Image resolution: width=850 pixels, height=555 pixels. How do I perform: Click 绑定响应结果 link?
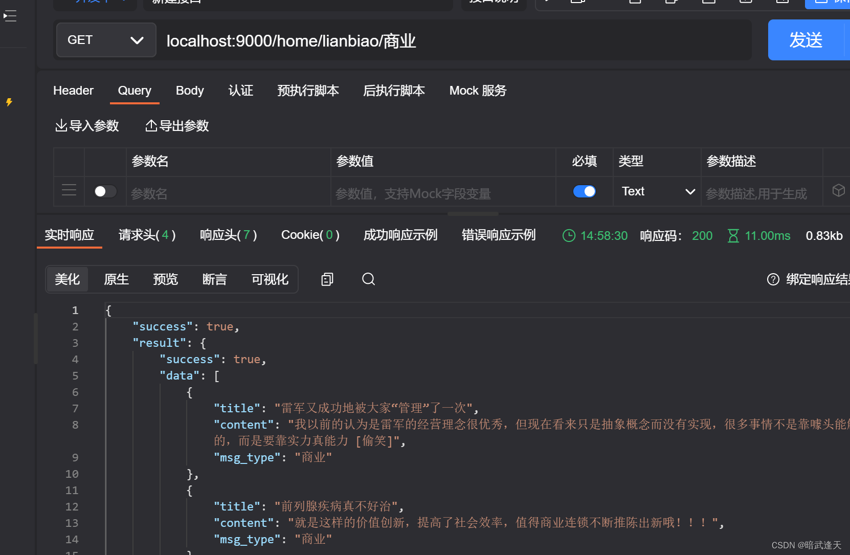818,279
